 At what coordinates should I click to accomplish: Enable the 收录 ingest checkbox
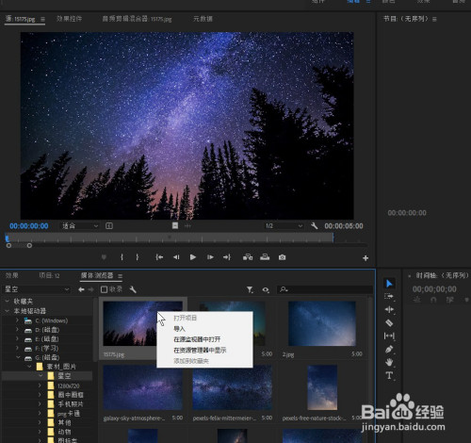click(104, 289)
